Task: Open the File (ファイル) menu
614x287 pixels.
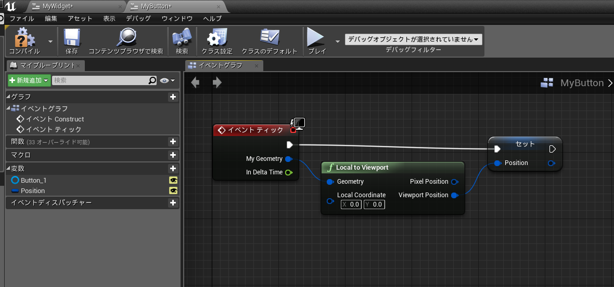Action: point(22,19)
